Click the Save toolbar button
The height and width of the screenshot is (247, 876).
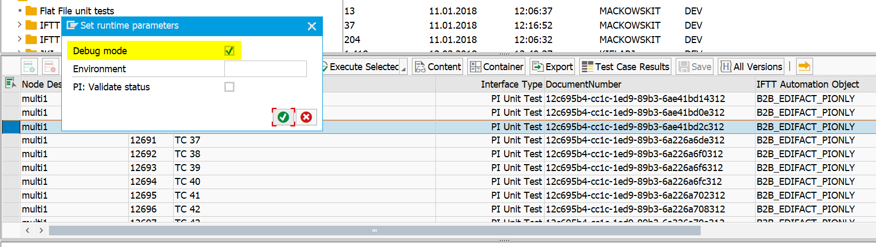pos(694,66)
